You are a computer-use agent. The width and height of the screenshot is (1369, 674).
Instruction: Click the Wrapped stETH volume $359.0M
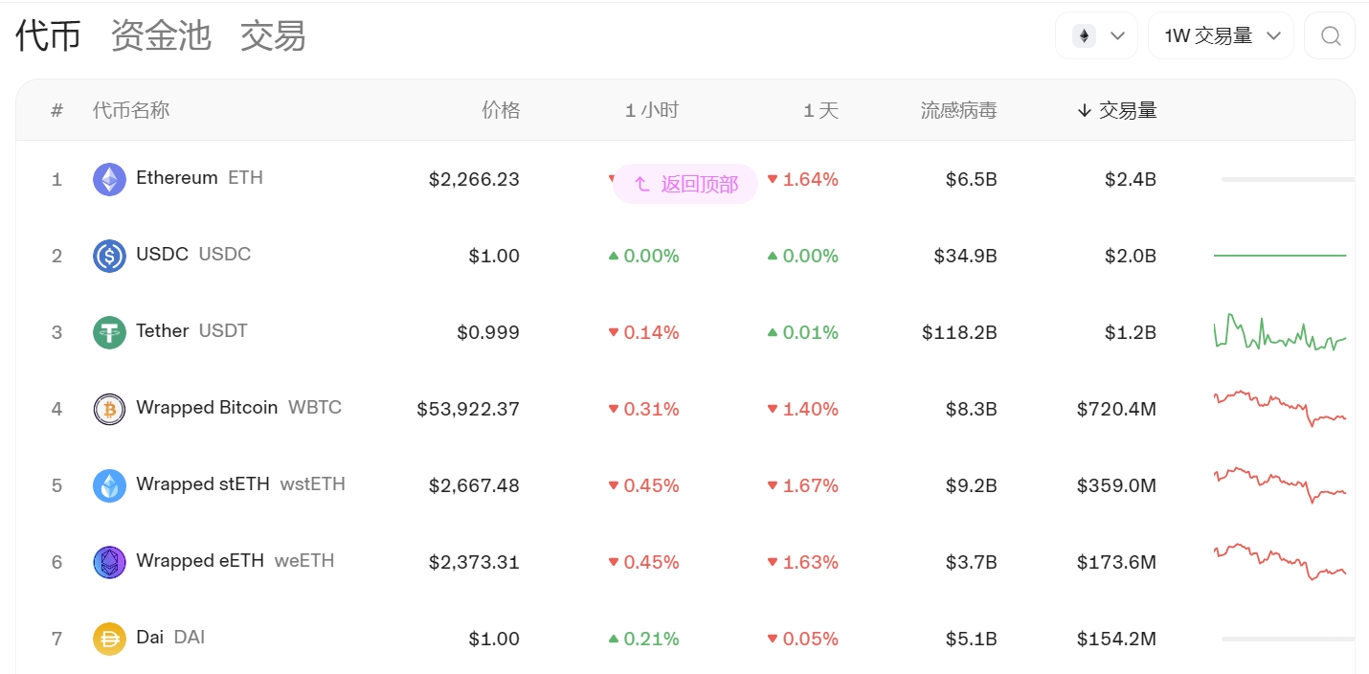(1116, 485)
